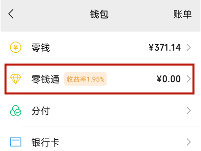Expand 零钱通 row chevron arrow

[x=189, y=79]
